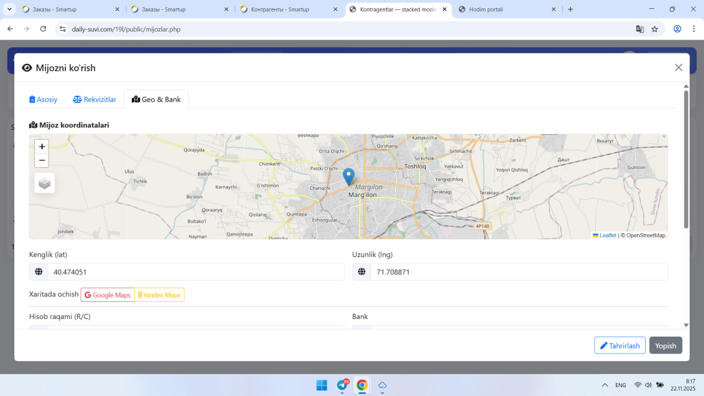704x396 pixels.
Task: Expand the browser tab search dropdown
Action: coord(9,9)
